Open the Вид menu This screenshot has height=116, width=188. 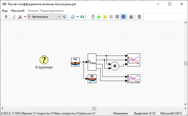5,10
